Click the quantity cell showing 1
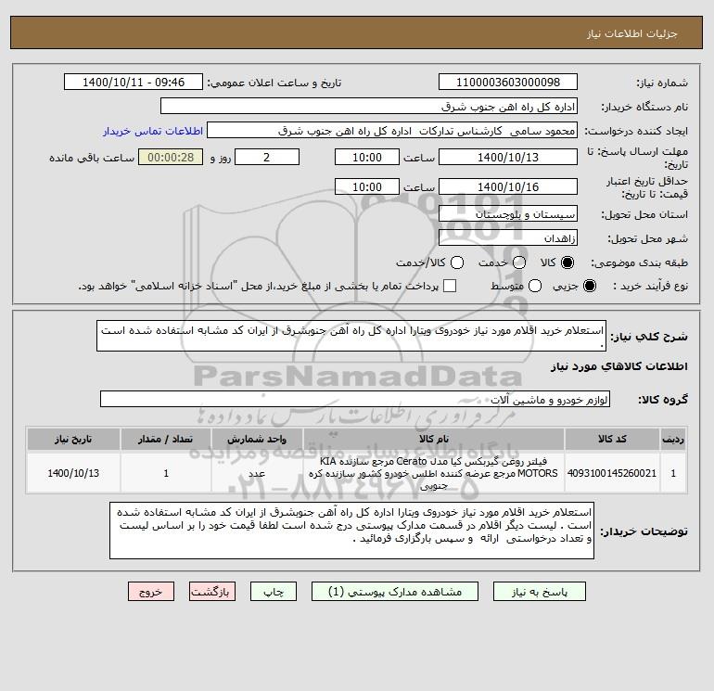Viewport: 714px width, 691px height. pos(166,473)
